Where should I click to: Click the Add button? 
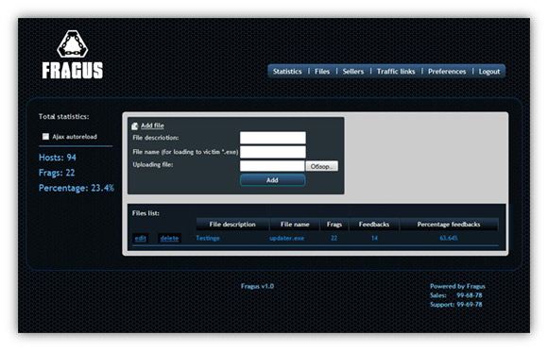point(273,180)
